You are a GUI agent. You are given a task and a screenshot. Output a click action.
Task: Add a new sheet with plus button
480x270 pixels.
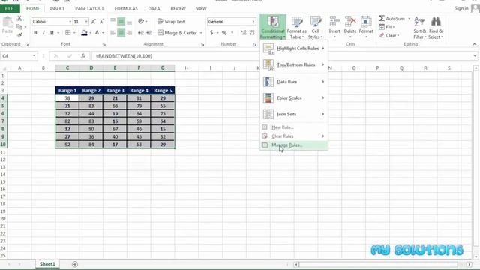(x=75, y=264)
